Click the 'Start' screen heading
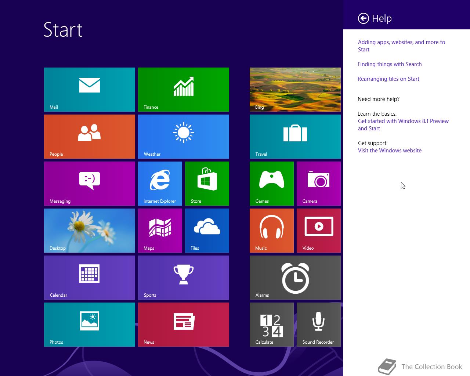The width and height of the screenshot is (470, 376). pos(63,30)
